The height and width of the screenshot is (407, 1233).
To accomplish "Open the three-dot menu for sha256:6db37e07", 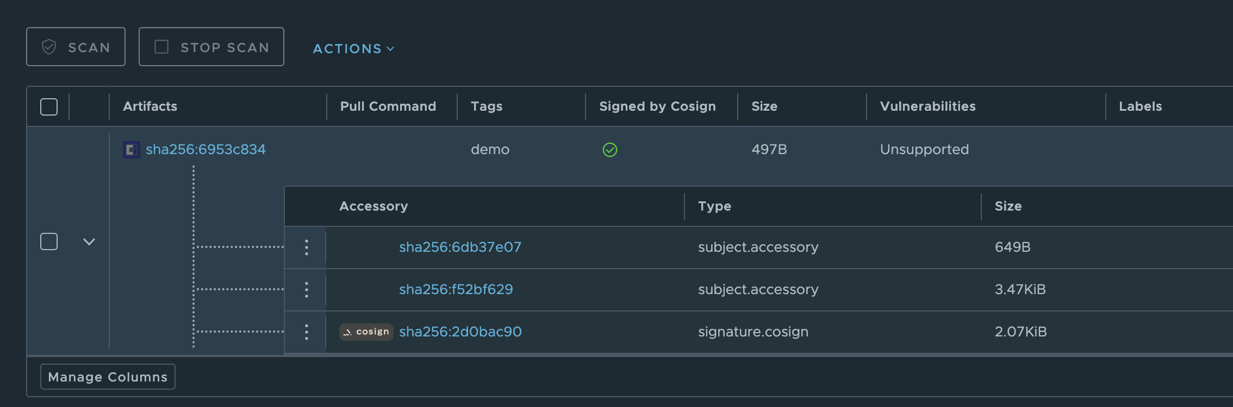I will pos(307,247).
